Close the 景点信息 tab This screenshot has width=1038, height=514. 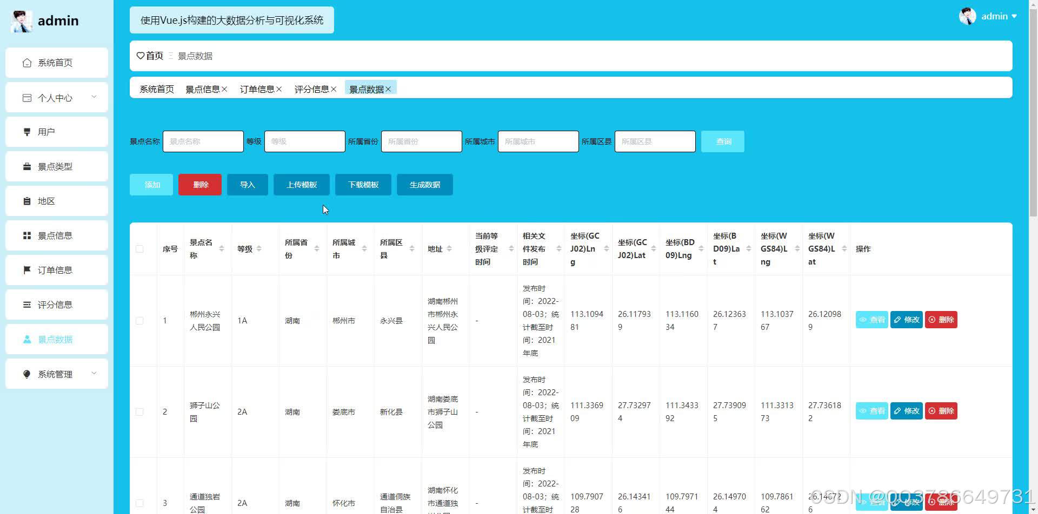click(224, 89)
